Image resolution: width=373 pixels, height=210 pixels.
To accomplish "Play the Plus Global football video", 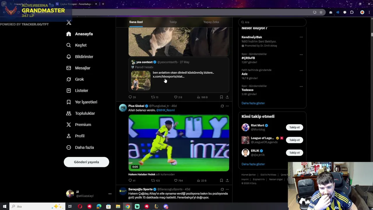I will tap(179, 143).
